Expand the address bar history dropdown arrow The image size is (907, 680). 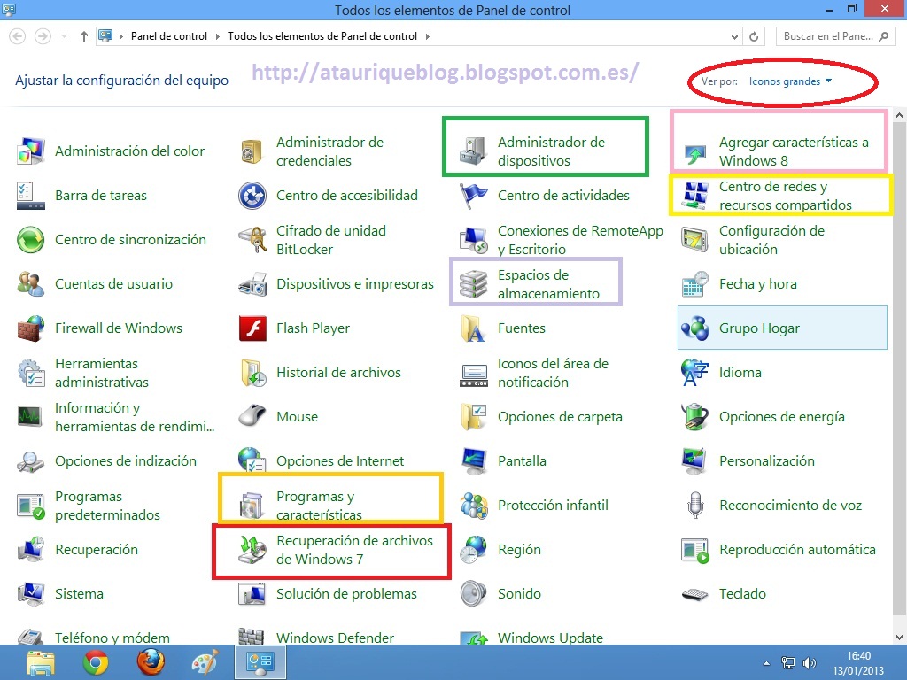point(734,36)
